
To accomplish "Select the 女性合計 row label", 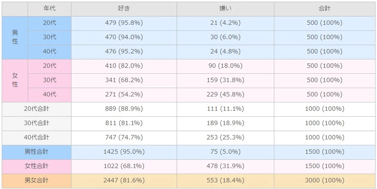I will (36, 166).
